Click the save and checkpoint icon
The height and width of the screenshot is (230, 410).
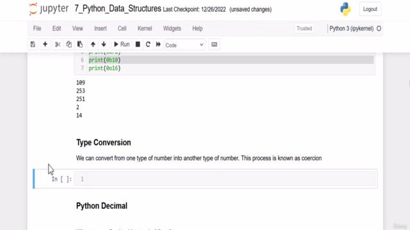coord(33,45)
